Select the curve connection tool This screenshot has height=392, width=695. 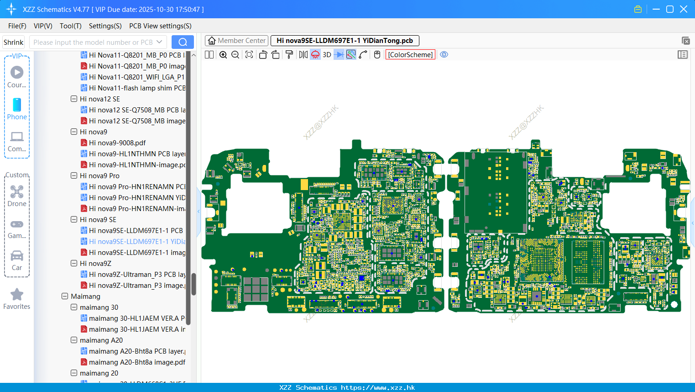click(x=363, y=55)
